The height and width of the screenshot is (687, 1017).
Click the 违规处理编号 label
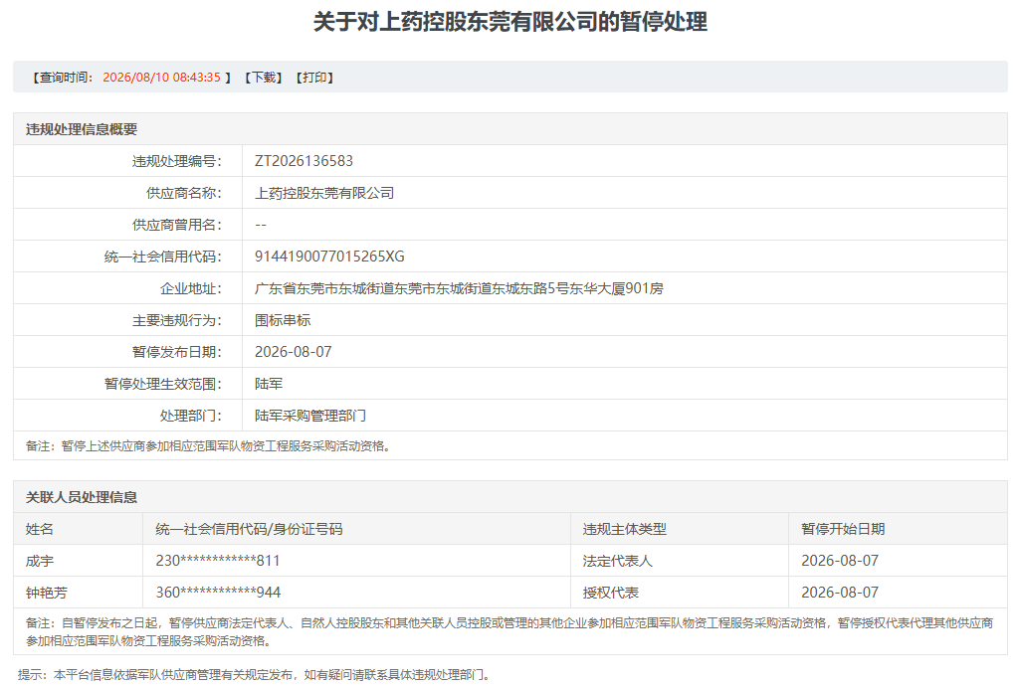click(176, 161)
